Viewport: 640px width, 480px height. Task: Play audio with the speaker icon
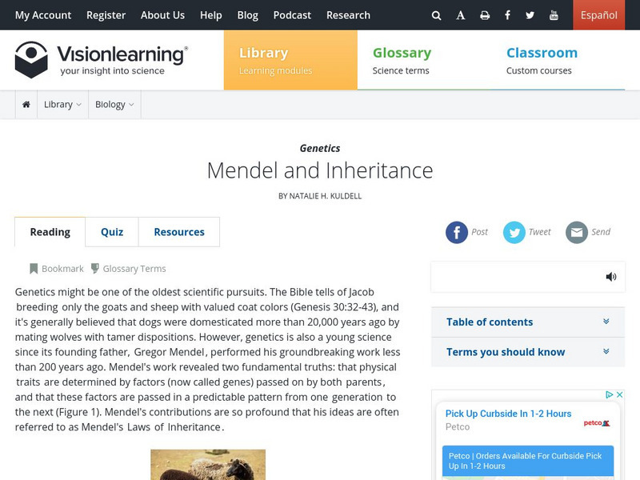pos(611,277)
